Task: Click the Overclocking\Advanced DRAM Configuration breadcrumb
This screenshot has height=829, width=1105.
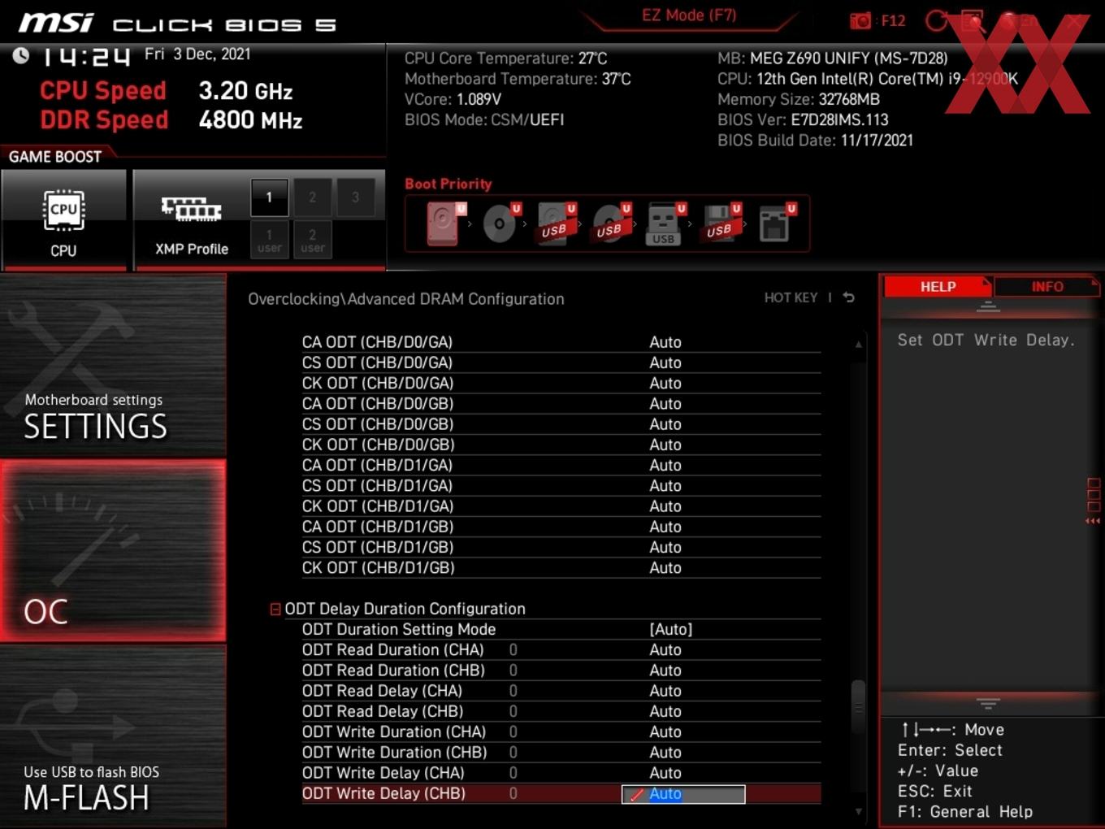Action: tap(406, 298)
